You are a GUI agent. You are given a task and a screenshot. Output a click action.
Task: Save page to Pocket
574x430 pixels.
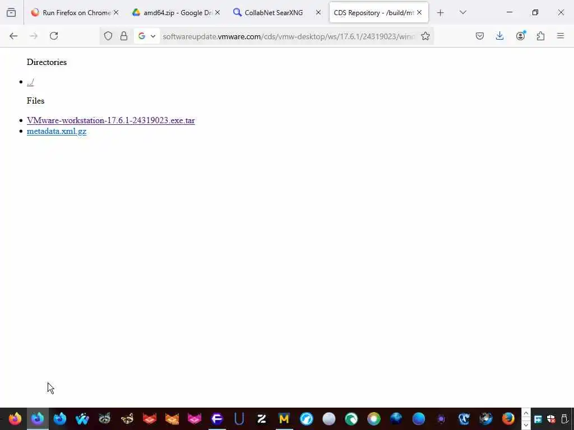(480, 36)
